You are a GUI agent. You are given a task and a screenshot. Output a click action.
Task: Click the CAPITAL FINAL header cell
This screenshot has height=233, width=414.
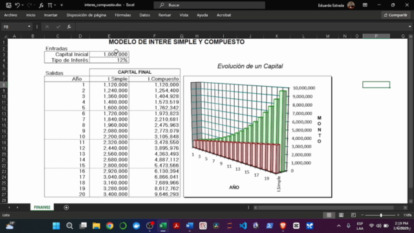(x=135, y=72)
